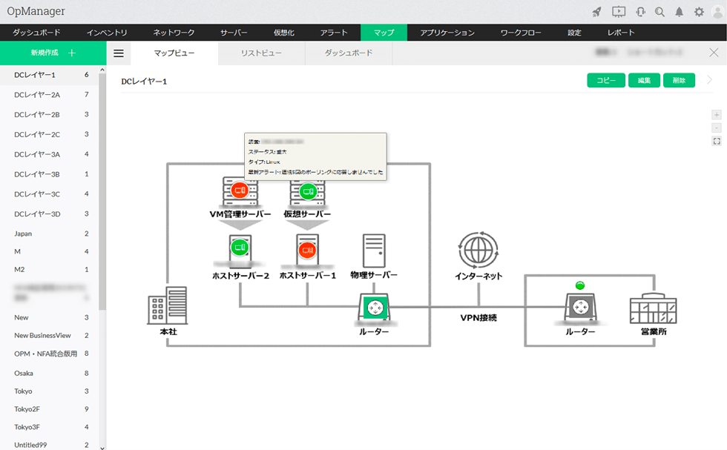Select the New BusinessView entry
727x450 pixels.
click(x=49, y=336)
